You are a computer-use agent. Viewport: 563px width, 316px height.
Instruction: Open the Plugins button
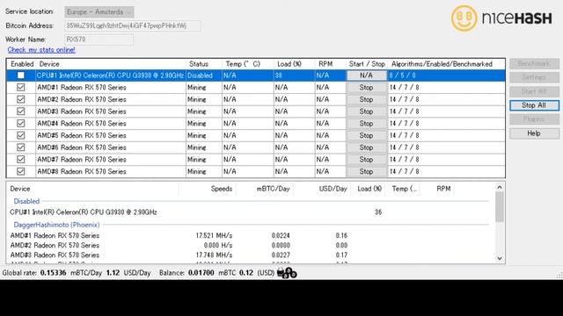pyautogui.click(x=534, y=119)
